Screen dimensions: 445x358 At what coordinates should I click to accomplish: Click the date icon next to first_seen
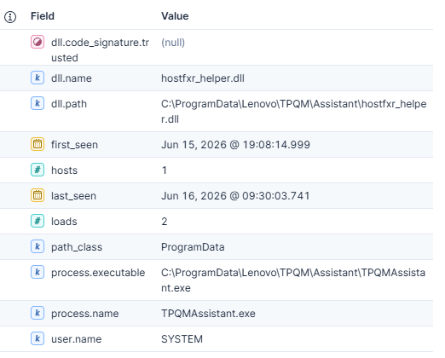[x=38, y=144]
